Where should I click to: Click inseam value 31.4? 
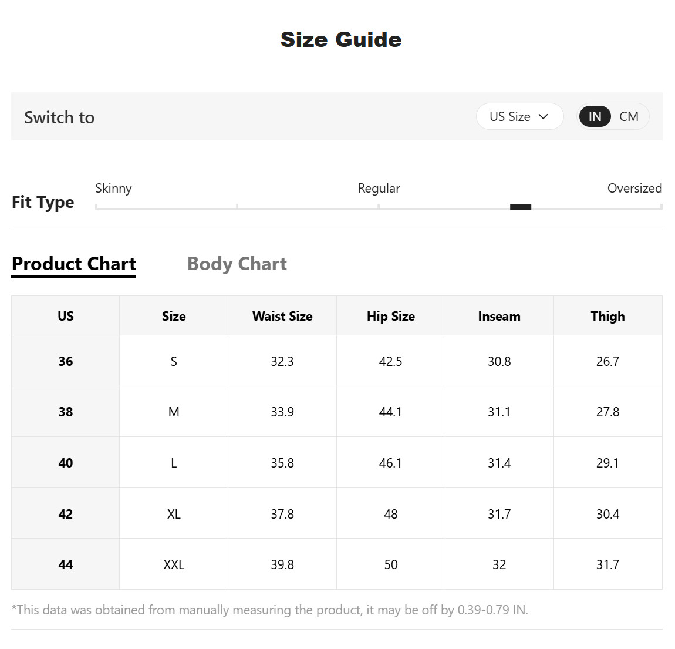pyautogui.click(x=500, y=463)
